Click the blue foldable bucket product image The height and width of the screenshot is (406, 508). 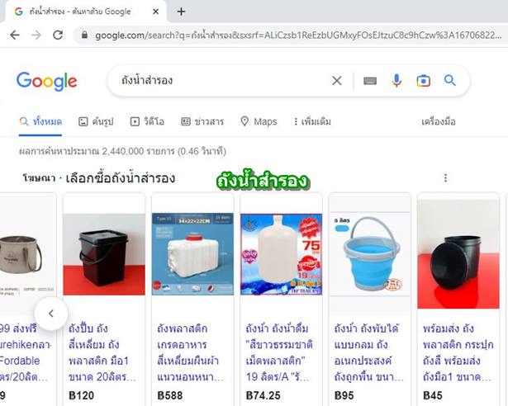click(370, 253)
